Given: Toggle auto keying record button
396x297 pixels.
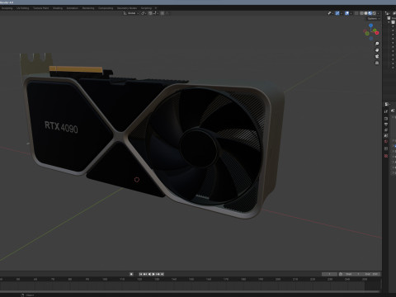Looking at the screenshot, I should (131, 274).
